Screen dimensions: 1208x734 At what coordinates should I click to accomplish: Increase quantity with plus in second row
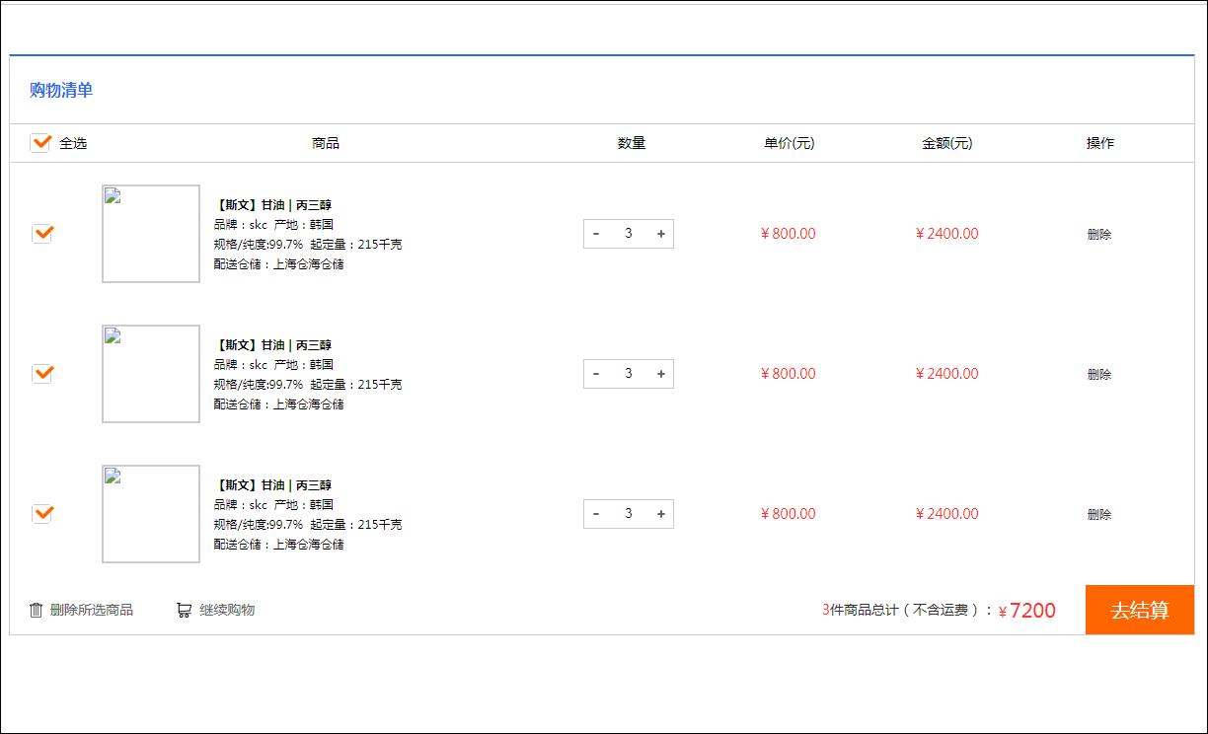pos(661,374)
